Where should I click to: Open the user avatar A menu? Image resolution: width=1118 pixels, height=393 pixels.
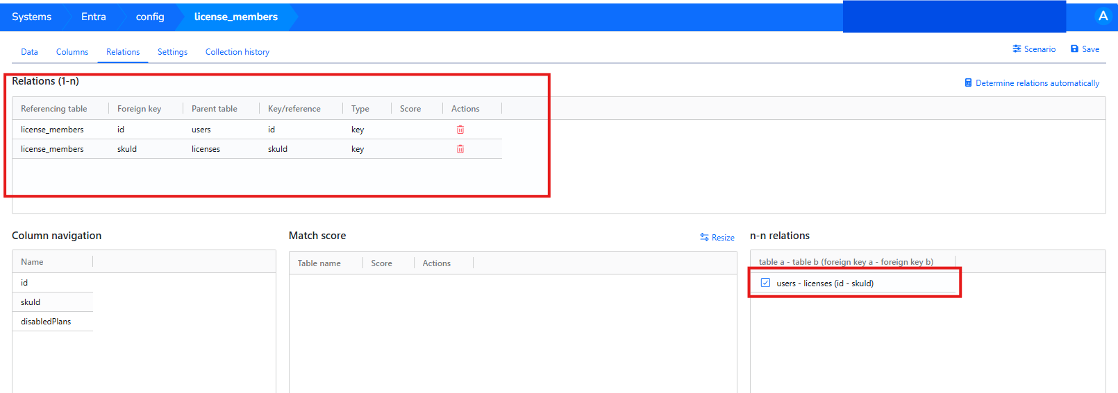pos(1103,16)
